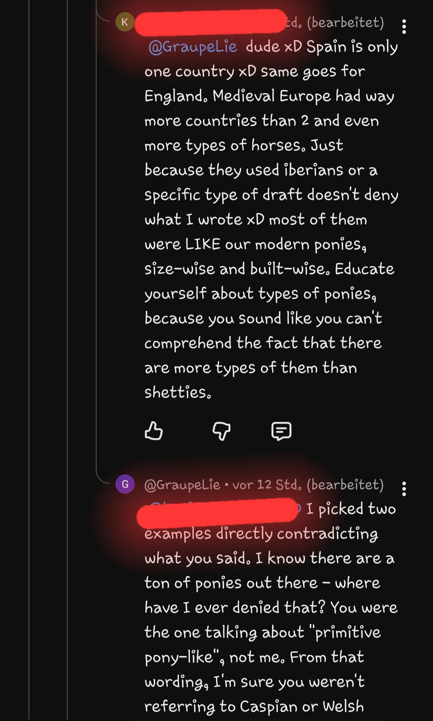Screen dimensions: 433x721
Task: Dislike the comment ending with 'shetties'
Action: pos(221,431)
